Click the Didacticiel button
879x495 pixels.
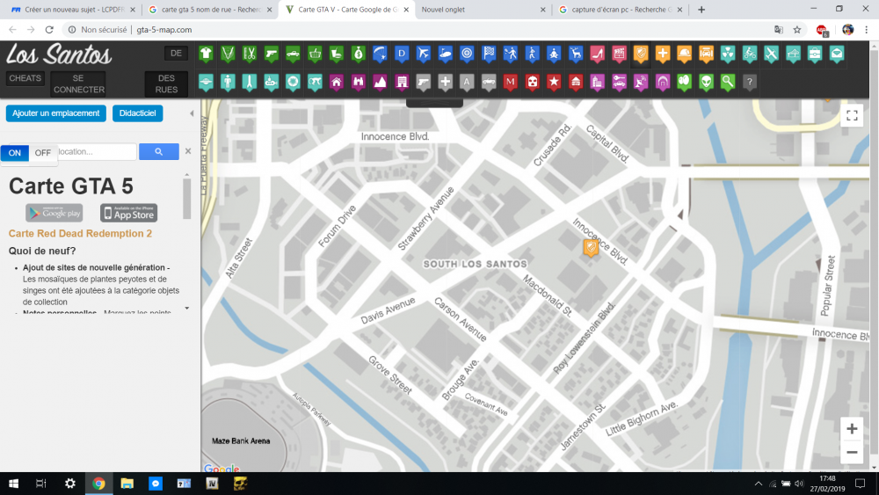coord(137,113)
